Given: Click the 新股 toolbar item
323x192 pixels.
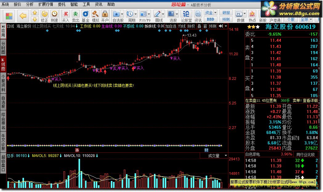Looking at the screenshot, I should 263,20.
